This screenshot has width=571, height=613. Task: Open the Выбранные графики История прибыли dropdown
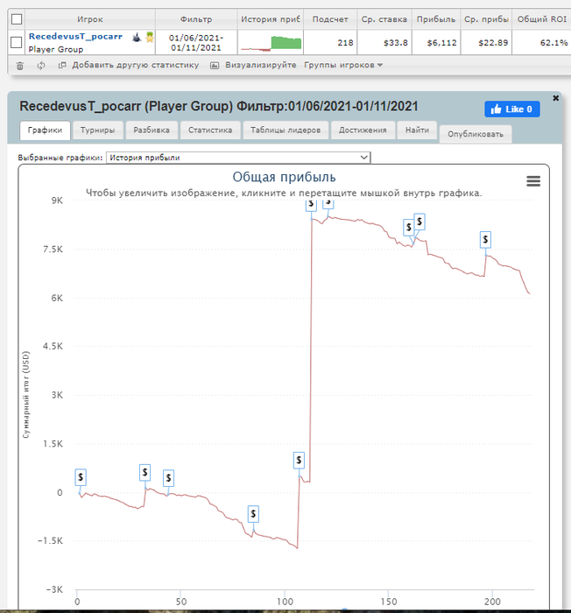238,158
